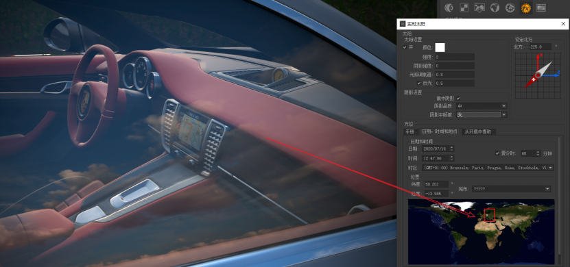570x267 pixels.
Task: Open the timezone dropdown with Brussels, Paris
Action: pyautogui.click(x=488, y=168)
